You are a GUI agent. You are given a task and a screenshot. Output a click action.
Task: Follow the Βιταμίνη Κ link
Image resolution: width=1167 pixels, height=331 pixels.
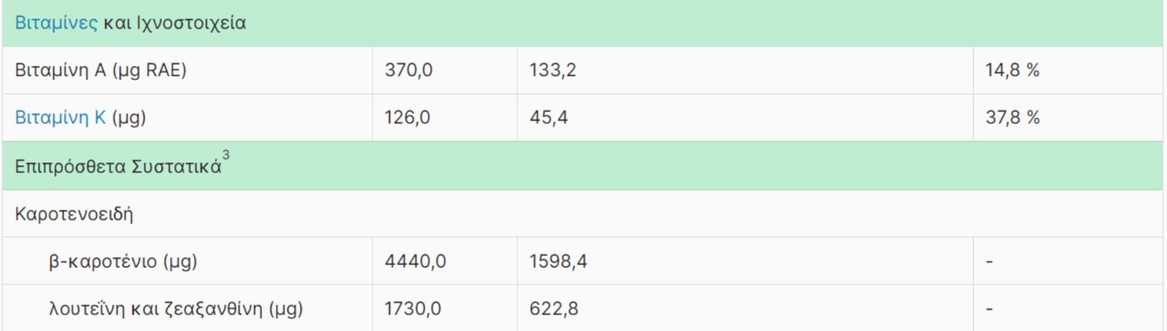click(x=60, y=117)
